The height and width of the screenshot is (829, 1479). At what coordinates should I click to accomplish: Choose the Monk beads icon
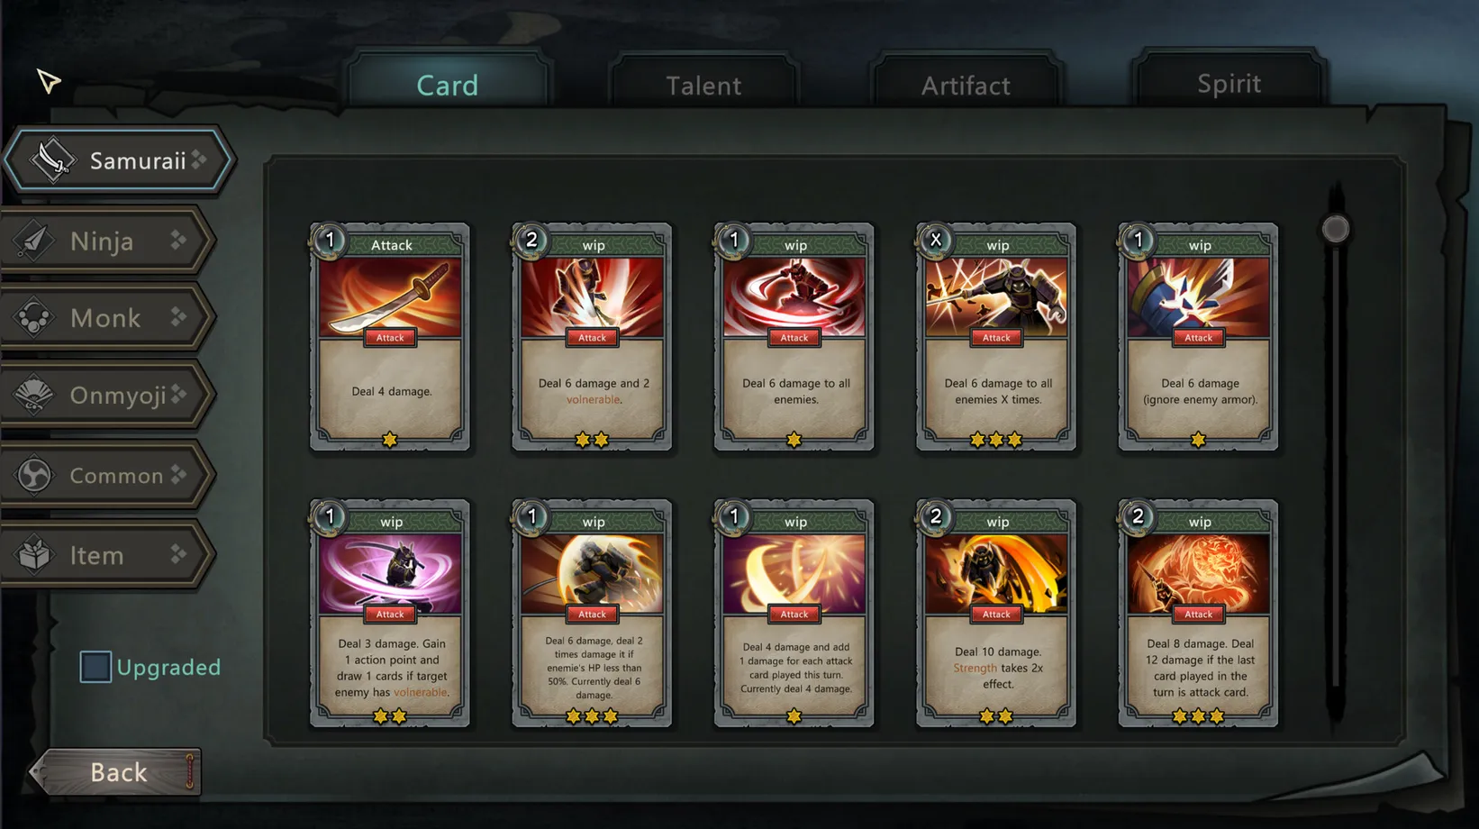(34, 318)
